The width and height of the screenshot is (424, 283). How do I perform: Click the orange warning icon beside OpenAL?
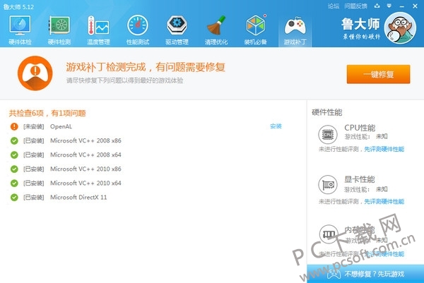pyautogui.click(x=14, y=126)
